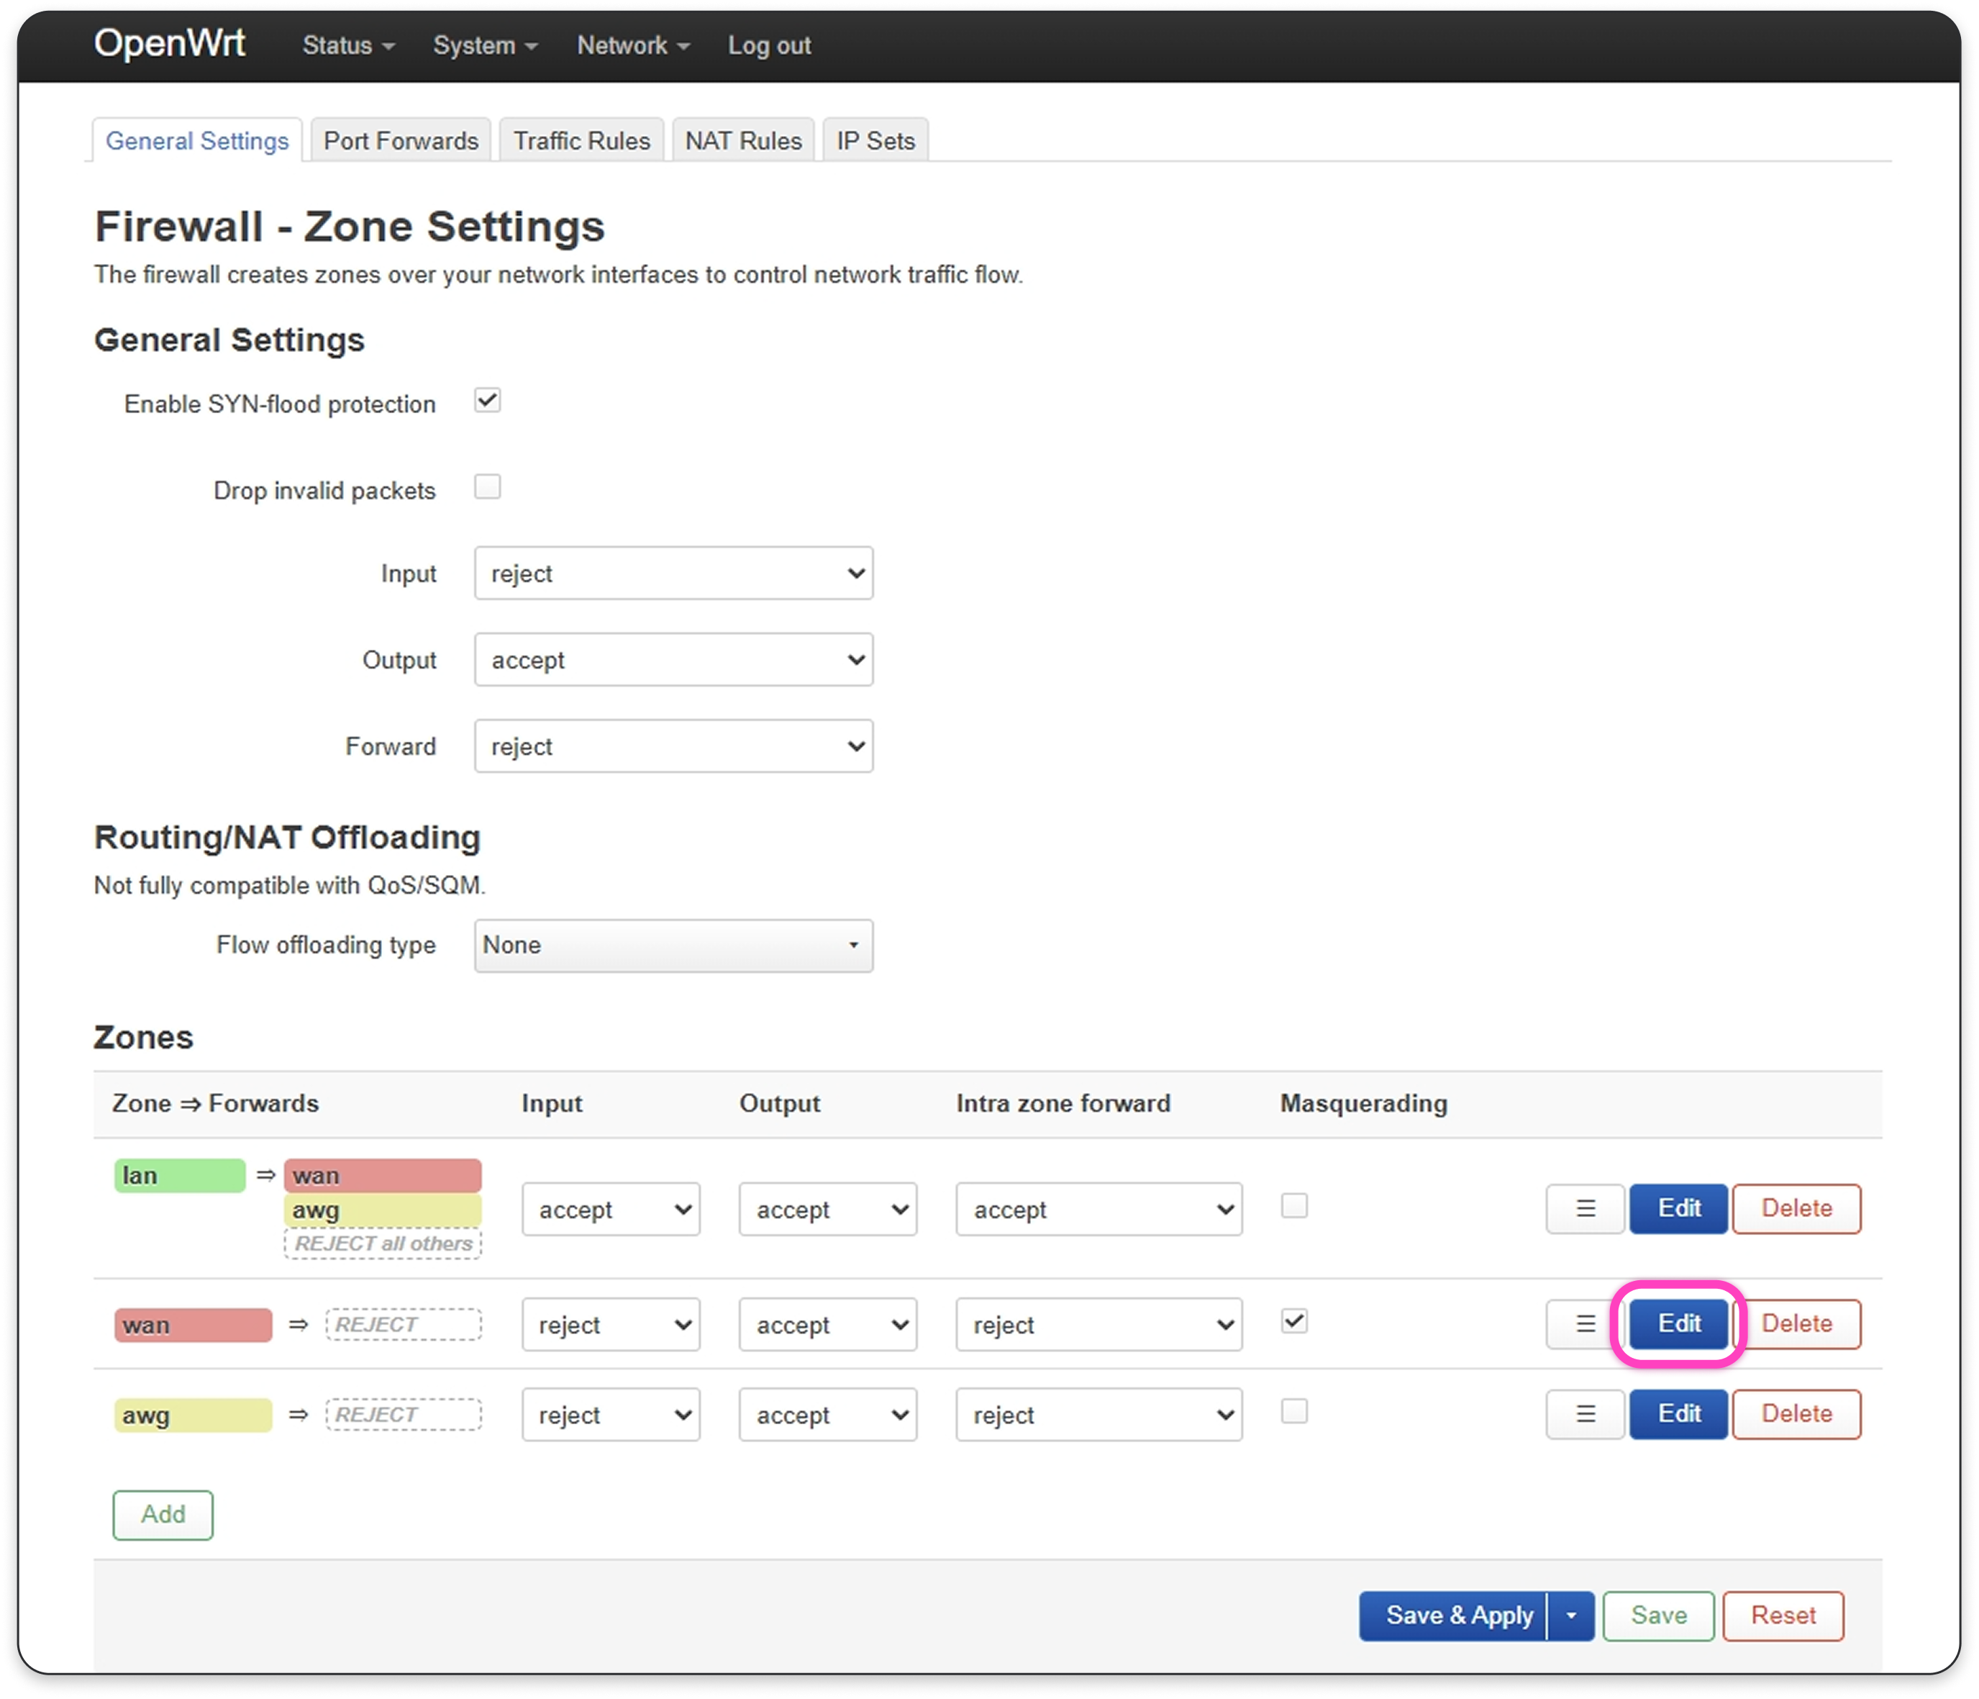This screenshot has width=1979, height=1699.
Task: Open the Network menu
Action: 632,46
